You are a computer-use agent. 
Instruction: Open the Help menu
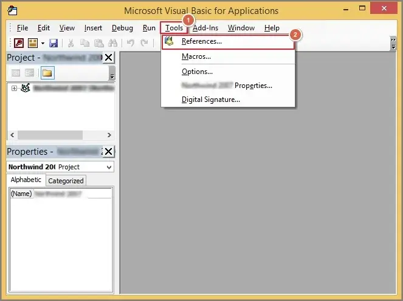(272, 28)
